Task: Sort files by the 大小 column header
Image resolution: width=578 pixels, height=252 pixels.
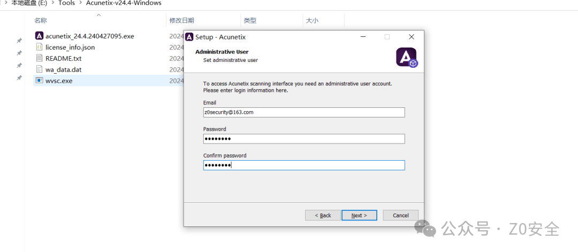Action: point(312,21)
